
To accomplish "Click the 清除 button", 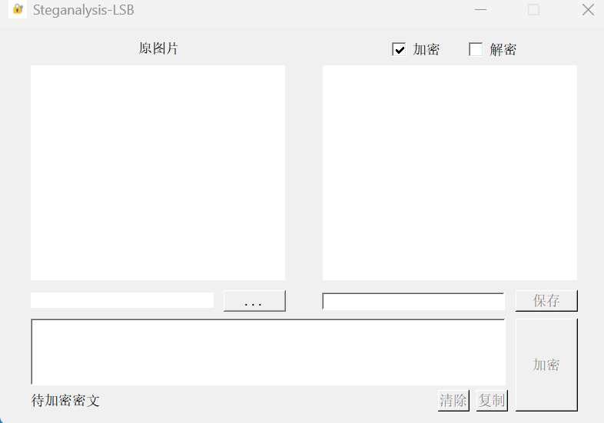I will (x=453, y=400).
